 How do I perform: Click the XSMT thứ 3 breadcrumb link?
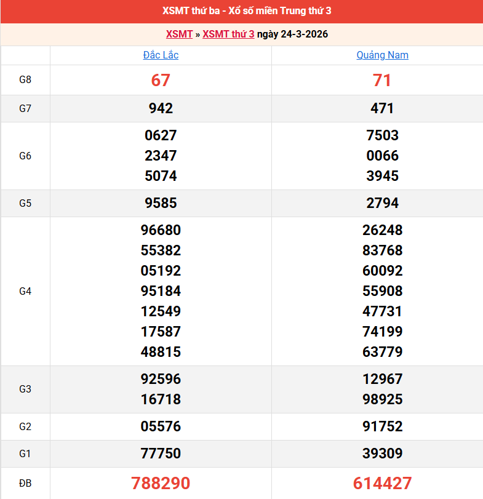[228, 34]
